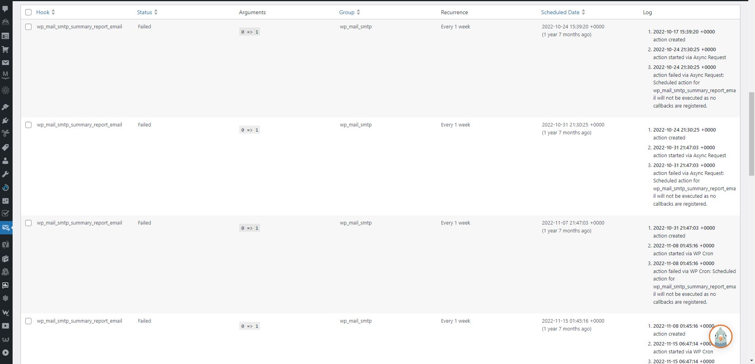Click the scissors snippets icon in sidebar
The width and height of the screenshot is (755, 364).
6,133
